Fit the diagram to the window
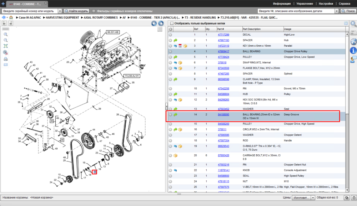 coord(6,46)
